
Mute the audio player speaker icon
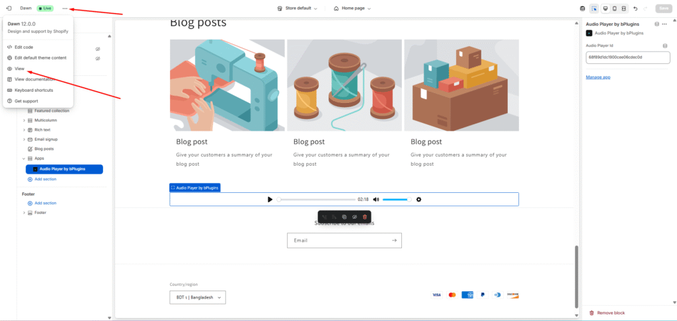point(376,199)
